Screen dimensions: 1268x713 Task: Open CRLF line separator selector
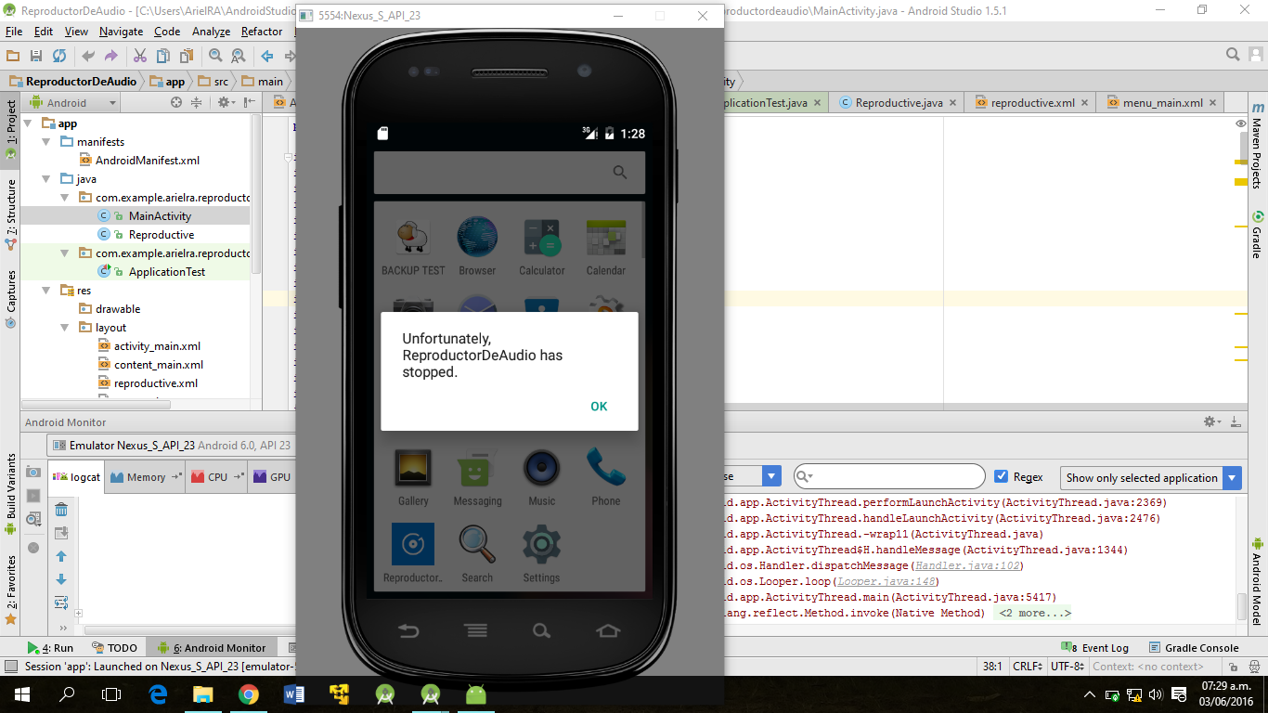1027,667
